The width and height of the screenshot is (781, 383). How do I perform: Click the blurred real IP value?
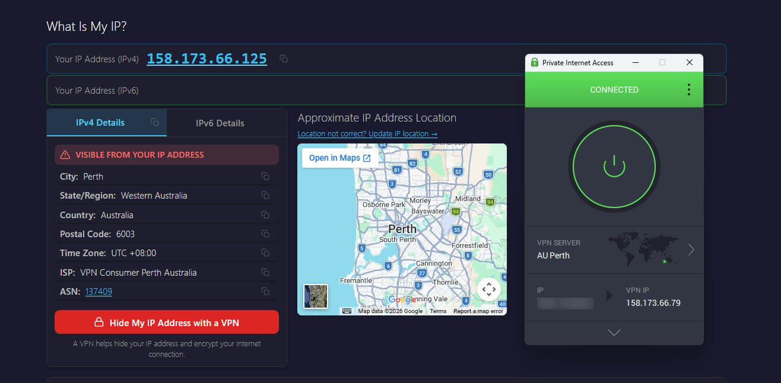click(x=565, y=303)
